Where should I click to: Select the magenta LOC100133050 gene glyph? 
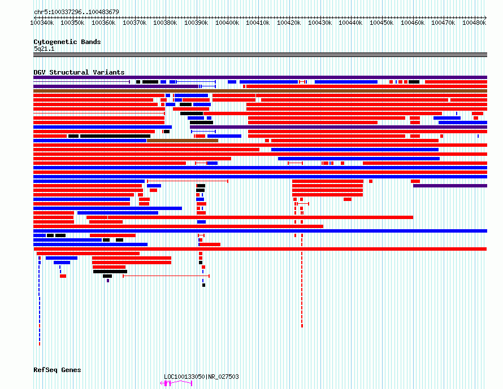coord(176,383)
